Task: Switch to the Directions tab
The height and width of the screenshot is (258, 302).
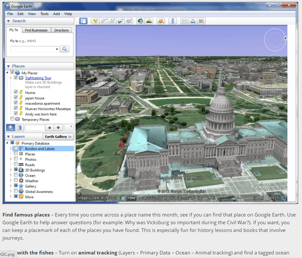Action: pos(61,30)
